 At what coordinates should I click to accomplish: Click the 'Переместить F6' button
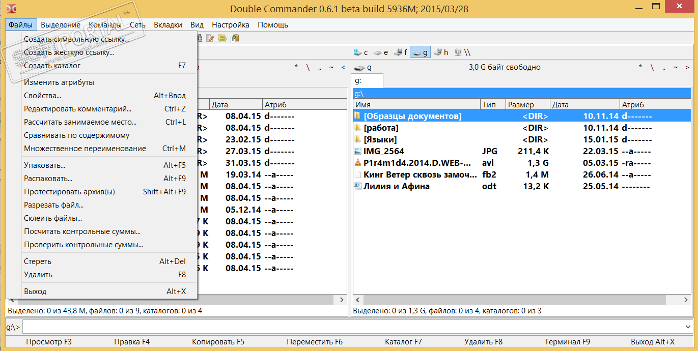tap(315, 342)
